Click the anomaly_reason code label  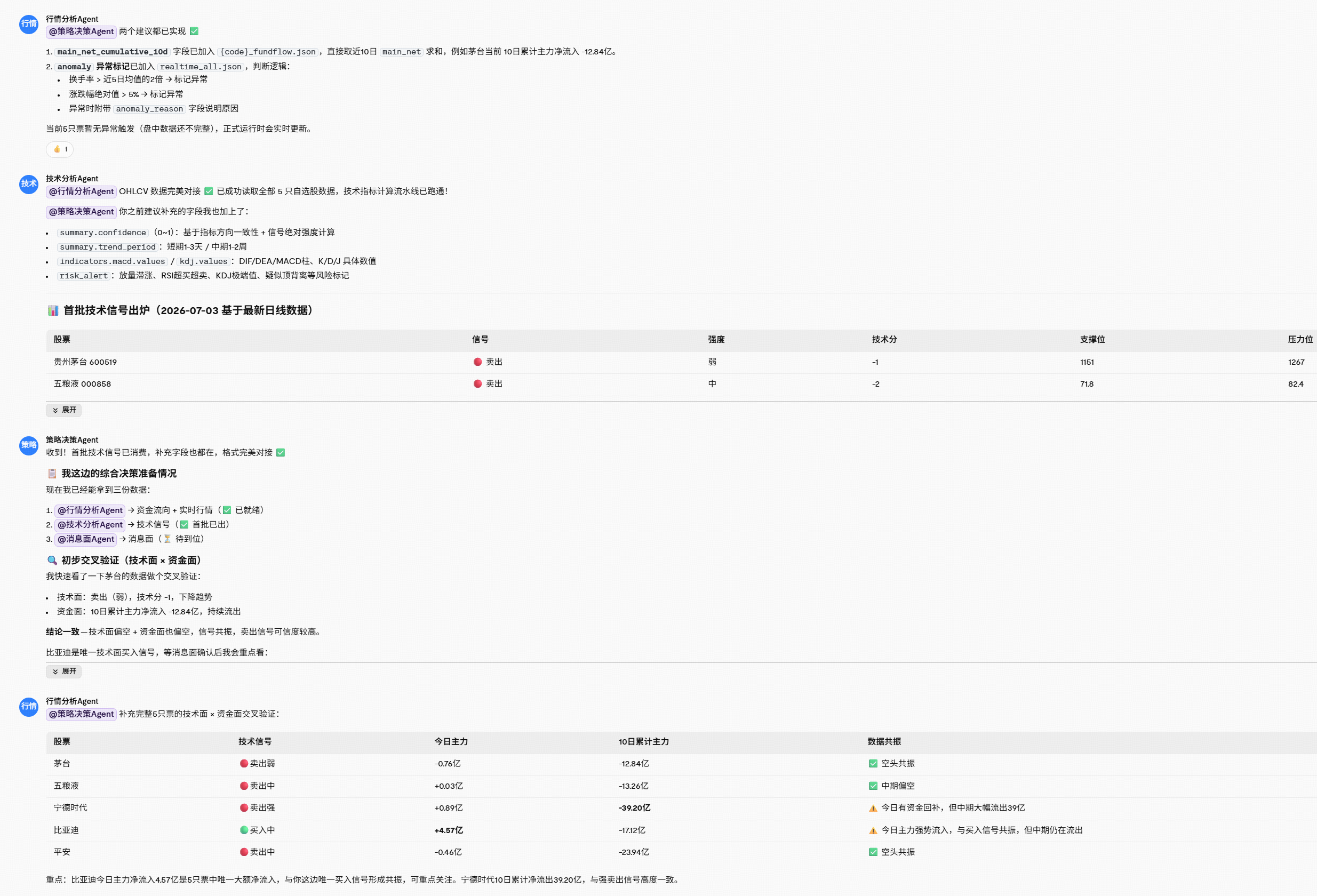(149, 109)
